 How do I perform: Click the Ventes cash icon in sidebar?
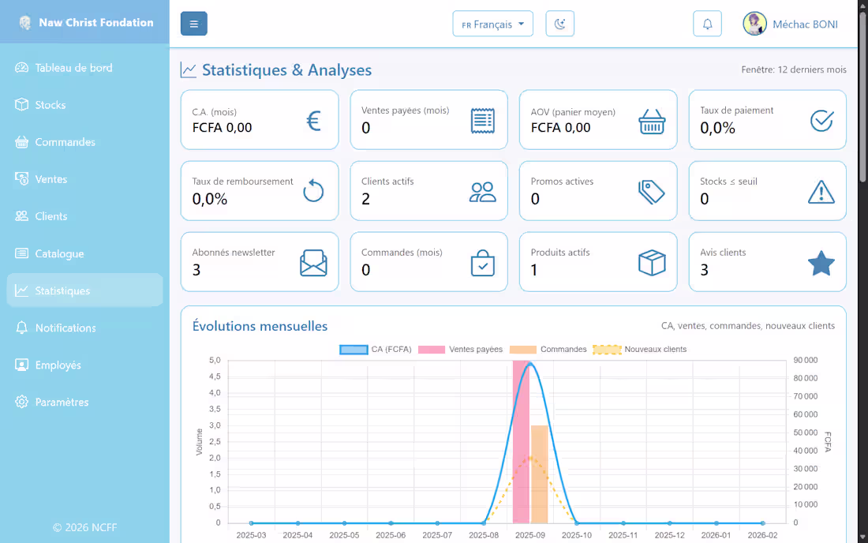pos(21,179)
